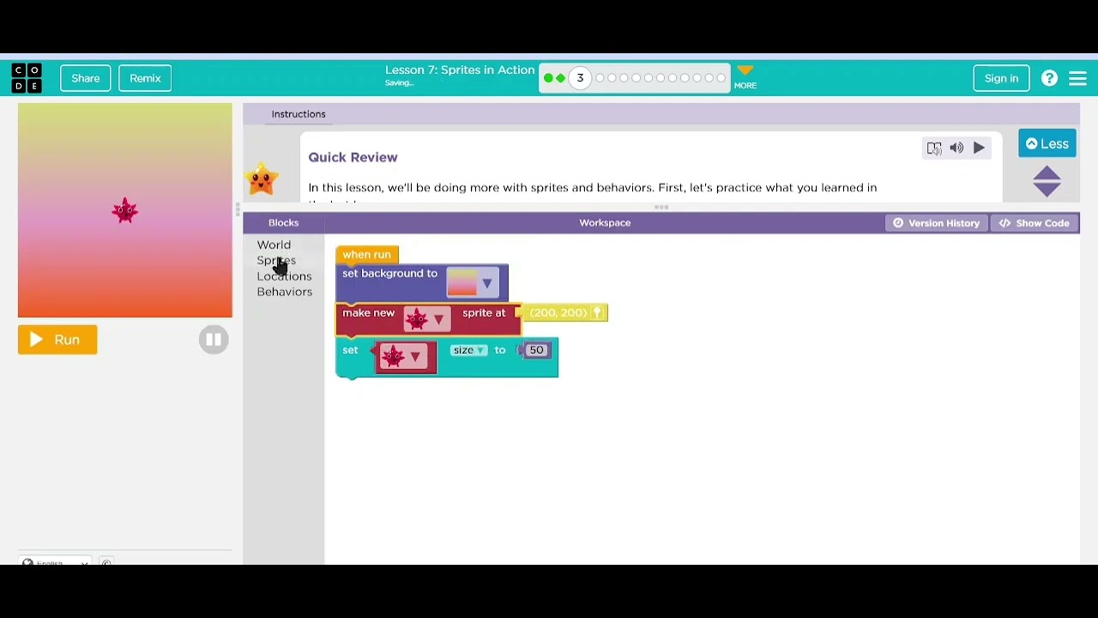Go to completed level 1 green circle

point(548,78)
